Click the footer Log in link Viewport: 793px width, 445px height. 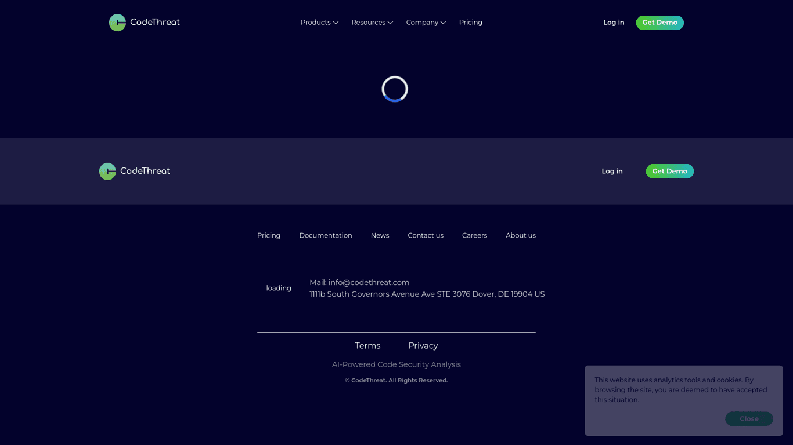(612, 171)
